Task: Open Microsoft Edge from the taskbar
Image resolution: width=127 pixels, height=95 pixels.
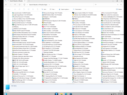Action: 66,94
